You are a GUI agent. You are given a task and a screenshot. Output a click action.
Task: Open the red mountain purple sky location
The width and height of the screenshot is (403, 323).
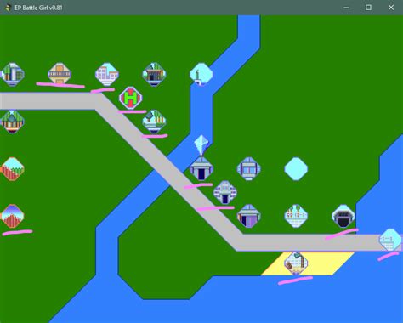[x=12, y=216]
